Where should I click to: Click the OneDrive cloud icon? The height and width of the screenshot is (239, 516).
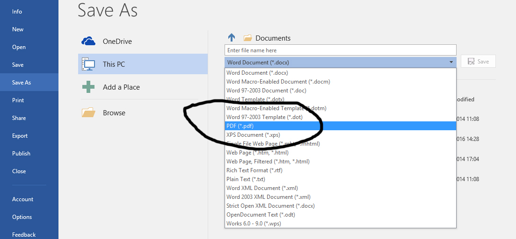coord(88,41)
